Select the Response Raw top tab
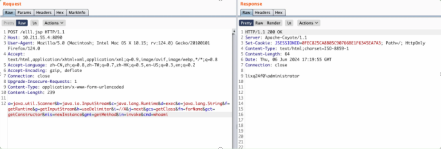 tap(246, 13)
